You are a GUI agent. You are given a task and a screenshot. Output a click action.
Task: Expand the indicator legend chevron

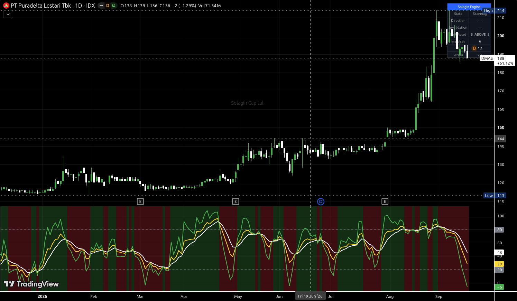point(8,14)
